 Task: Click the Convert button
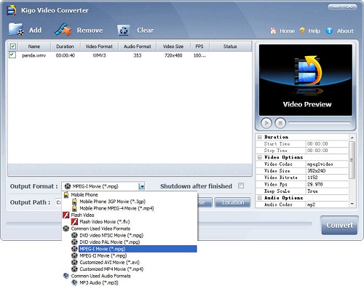(339, 226)
